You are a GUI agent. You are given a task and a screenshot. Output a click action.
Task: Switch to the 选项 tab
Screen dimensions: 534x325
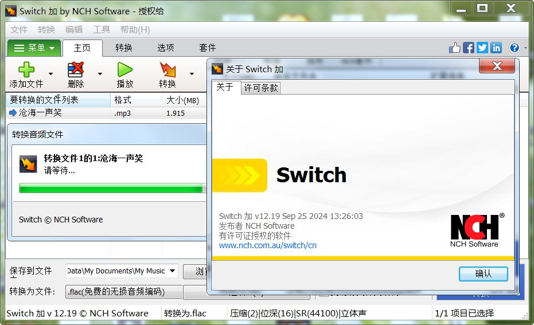[x=166, y=48]
